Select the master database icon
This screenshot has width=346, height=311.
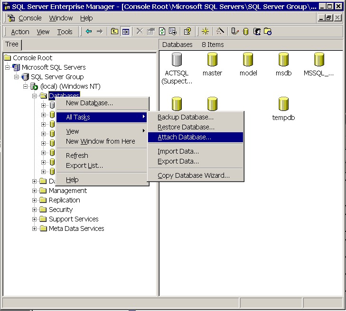[x=212, y=59]
